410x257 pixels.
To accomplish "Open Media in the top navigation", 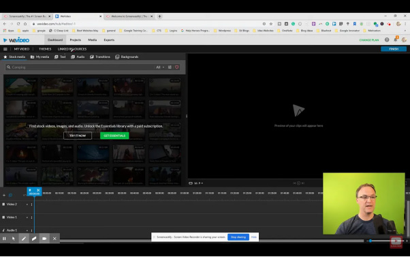I will [x=93, y=40].
